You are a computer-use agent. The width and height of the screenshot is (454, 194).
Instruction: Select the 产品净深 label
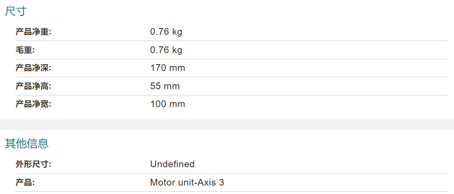[x=34, y=68]
